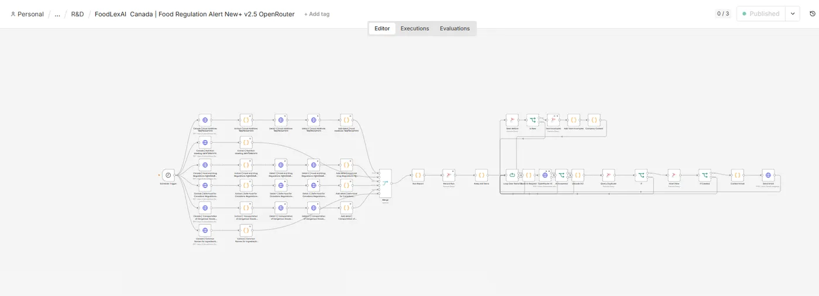819x296 pixels.
Task: Open the If Created branch node
Action: pyautogui.click(x=705, y=175)
